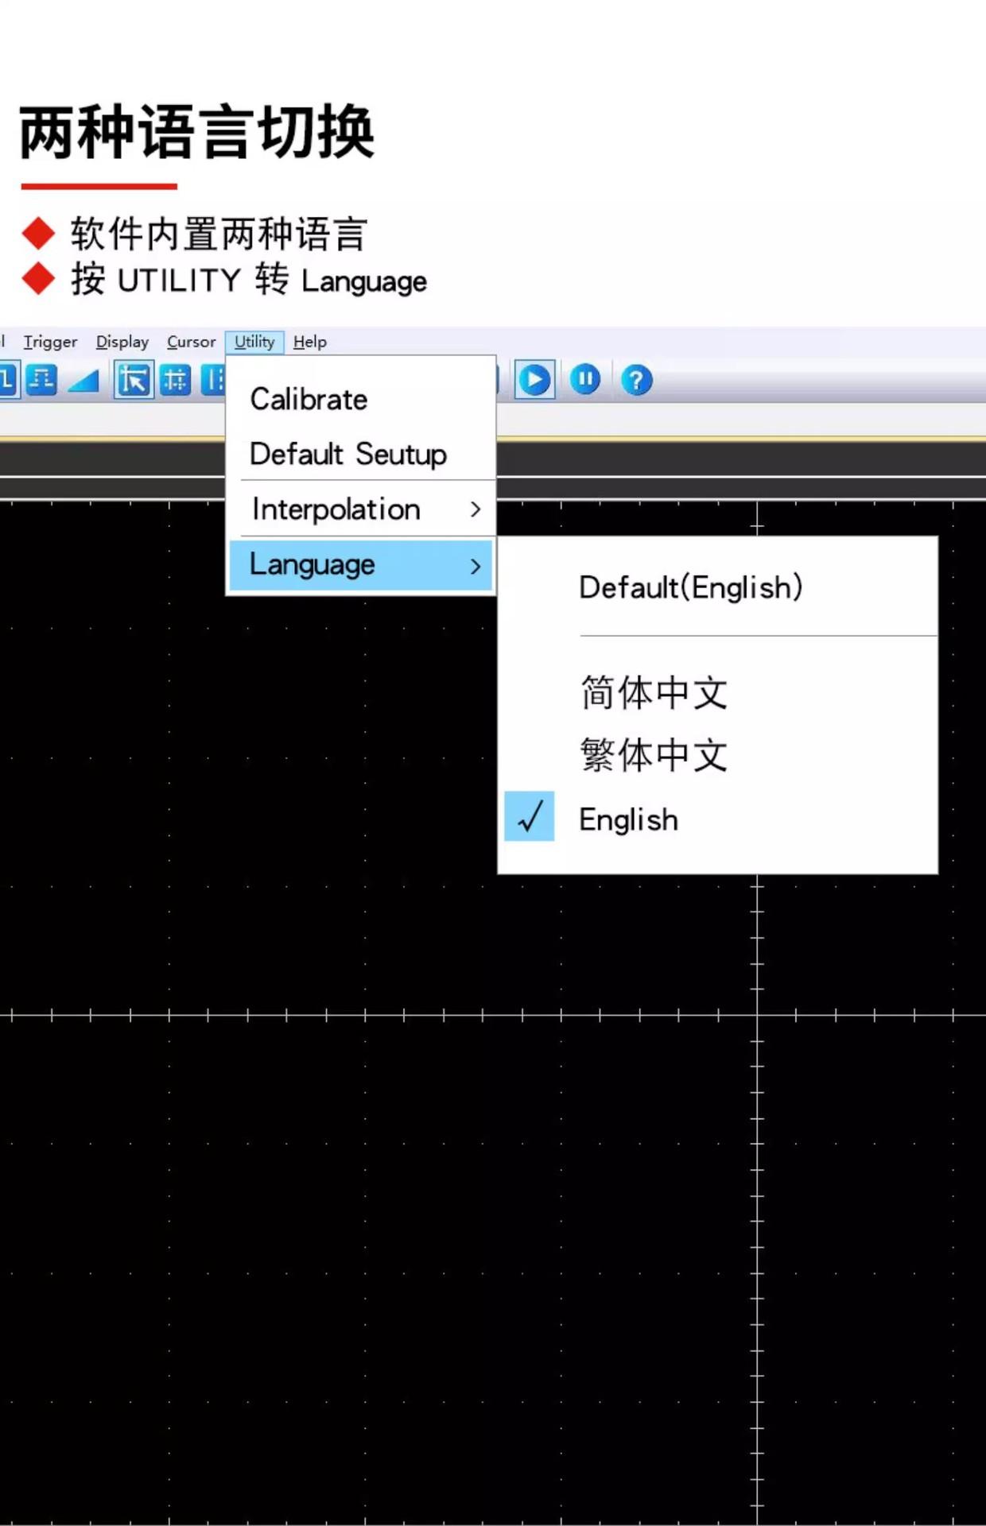The image size is (986, 1526).
Task: Click the partially hidden icon beside Utility menu
Action: [213, 380]
